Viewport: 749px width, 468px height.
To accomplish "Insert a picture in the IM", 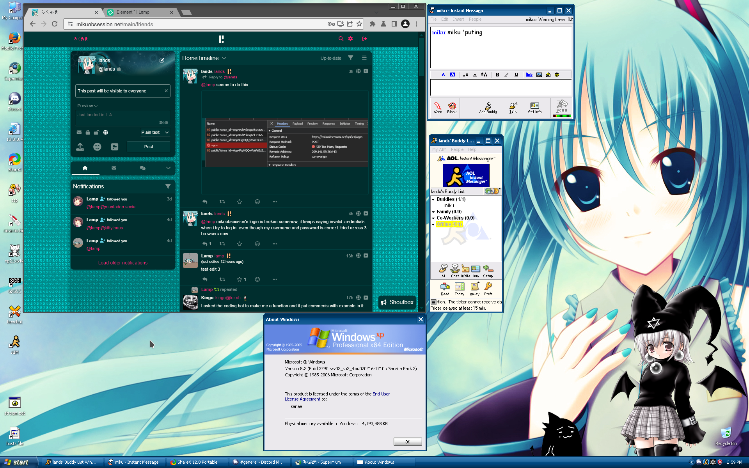I will click(539, 74).
